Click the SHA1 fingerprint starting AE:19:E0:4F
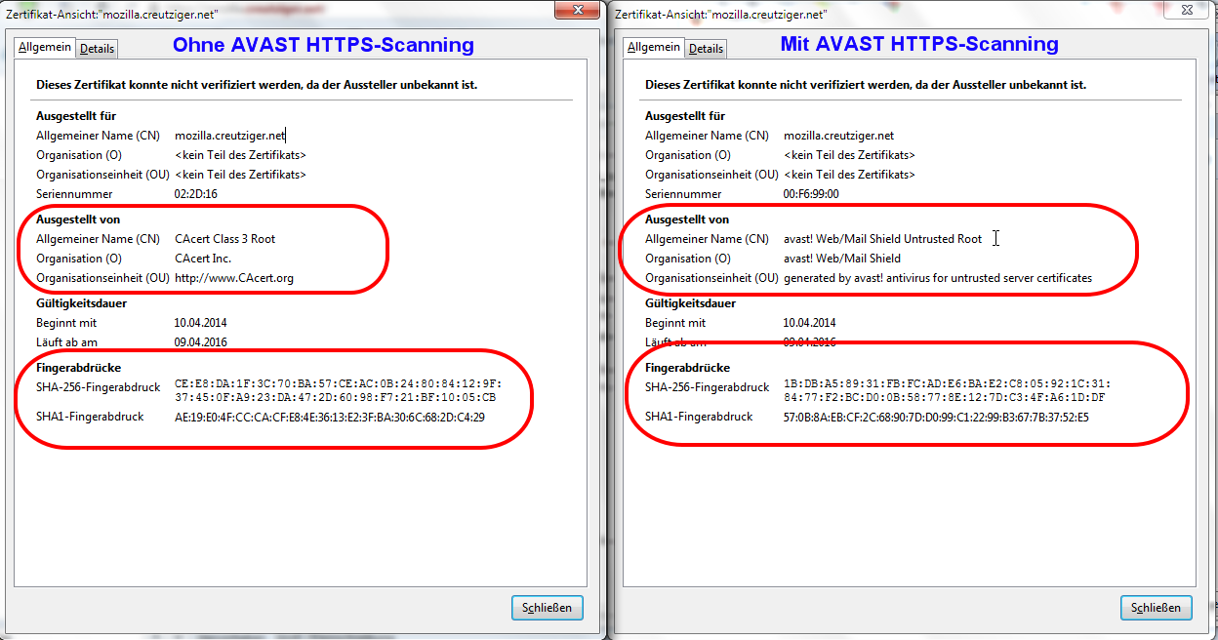Image resolution: width=1218 pixels, height=640 pixels. pyautogui.click(x=330, y=417)
